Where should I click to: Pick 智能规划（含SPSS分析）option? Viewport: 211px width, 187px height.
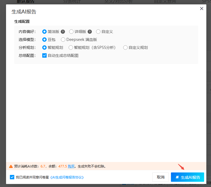[71, 48]
